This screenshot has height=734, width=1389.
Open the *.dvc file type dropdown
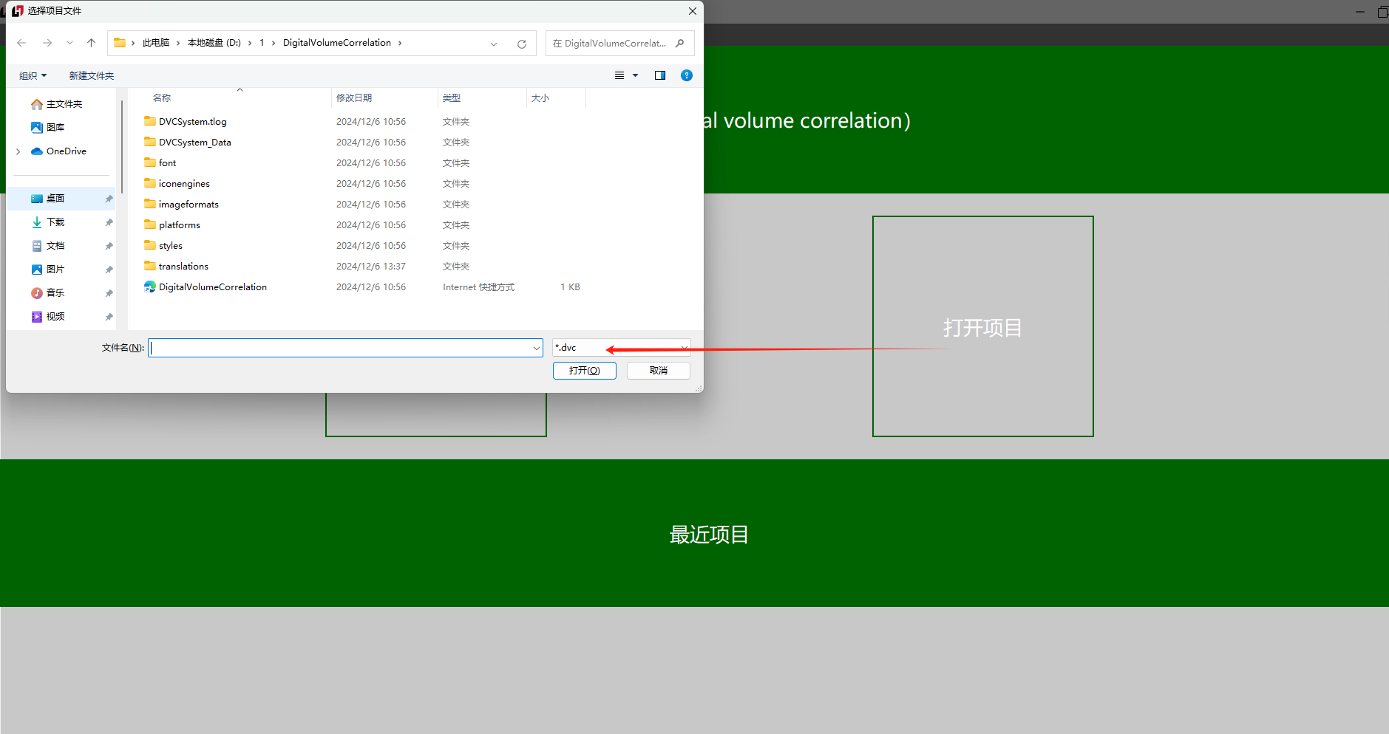tap(683, 348)
